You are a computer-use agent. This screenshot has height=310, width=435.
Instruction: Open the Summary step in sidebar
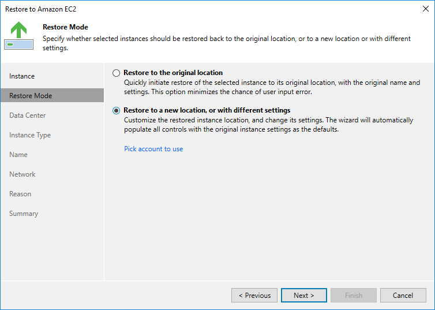[24, 214]
